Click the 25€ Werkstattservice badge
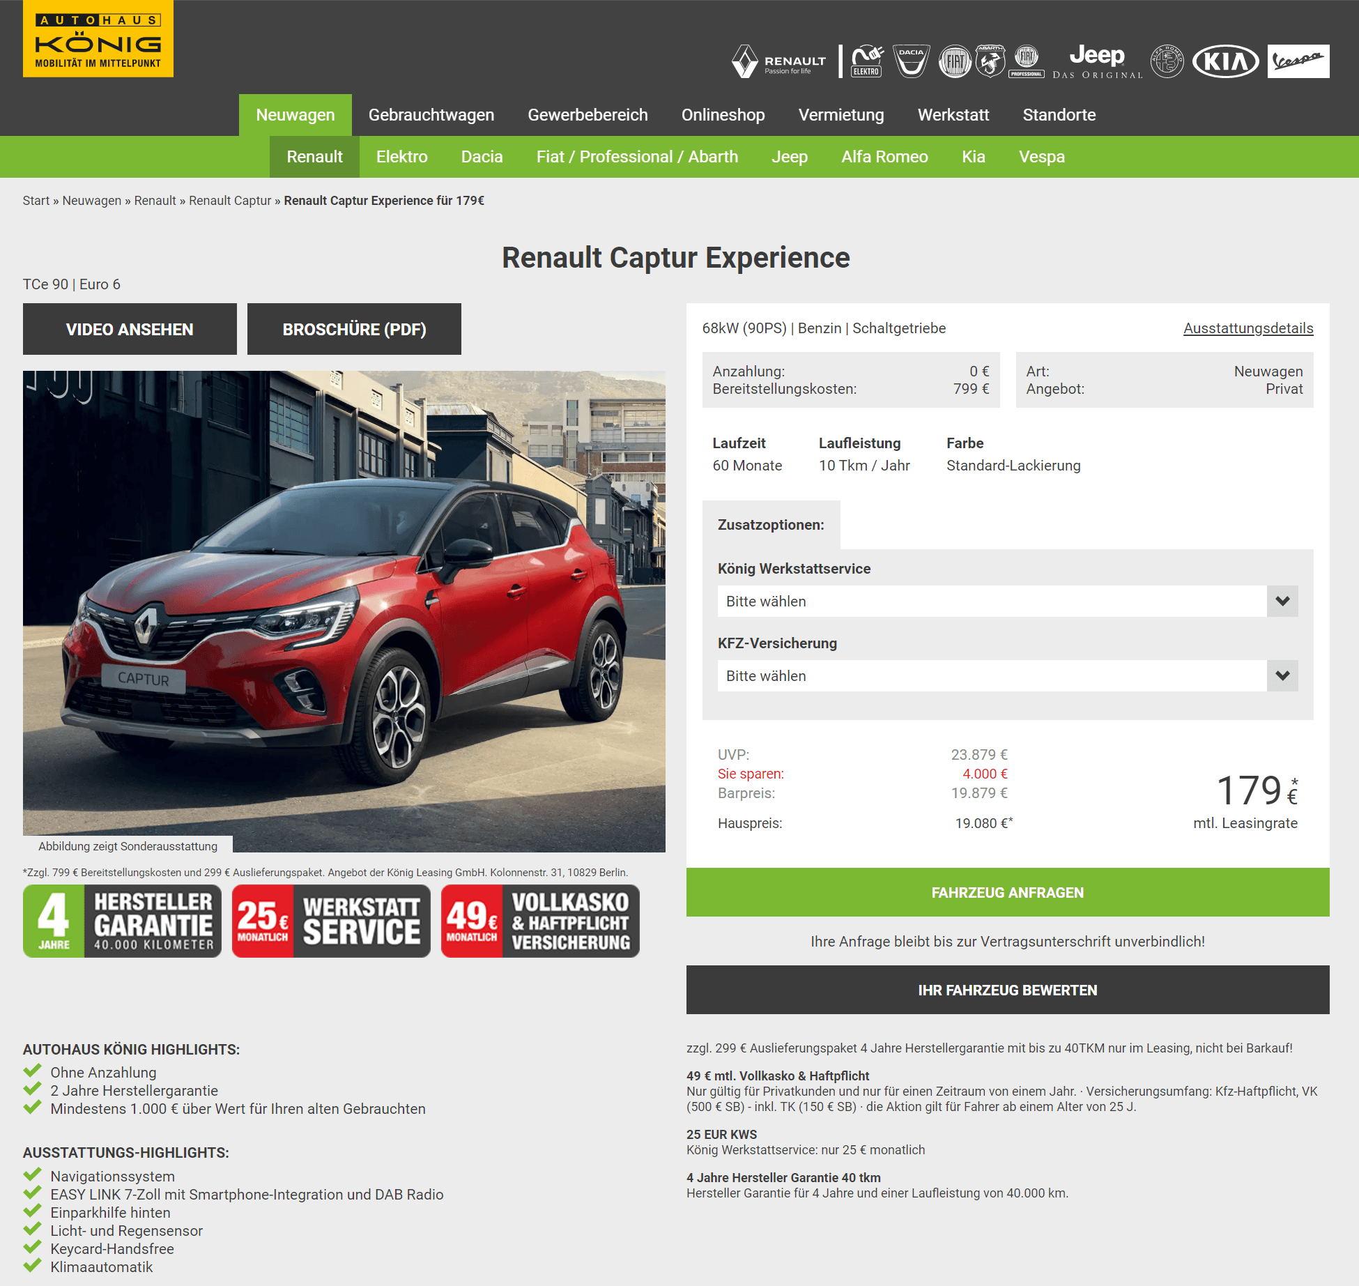This screenshot has height=1286, width=1359. tap(331, 921)
